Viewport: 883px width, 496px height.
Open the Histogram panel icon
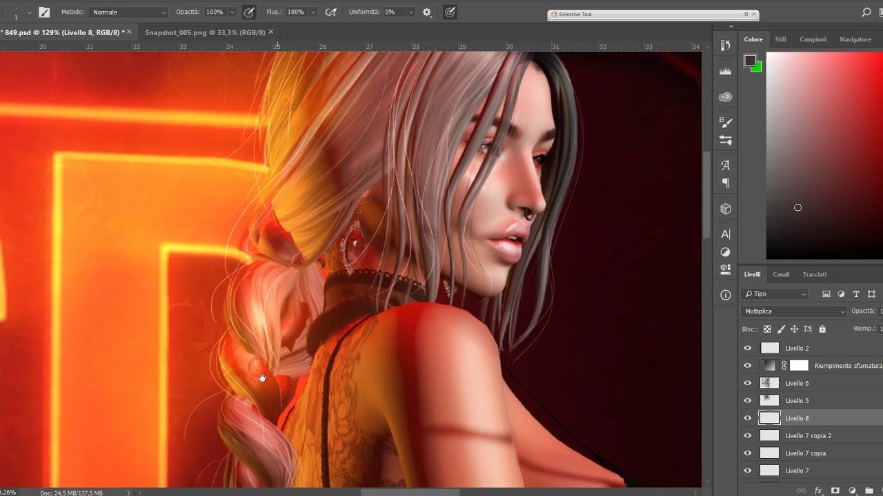click(725, 71)
